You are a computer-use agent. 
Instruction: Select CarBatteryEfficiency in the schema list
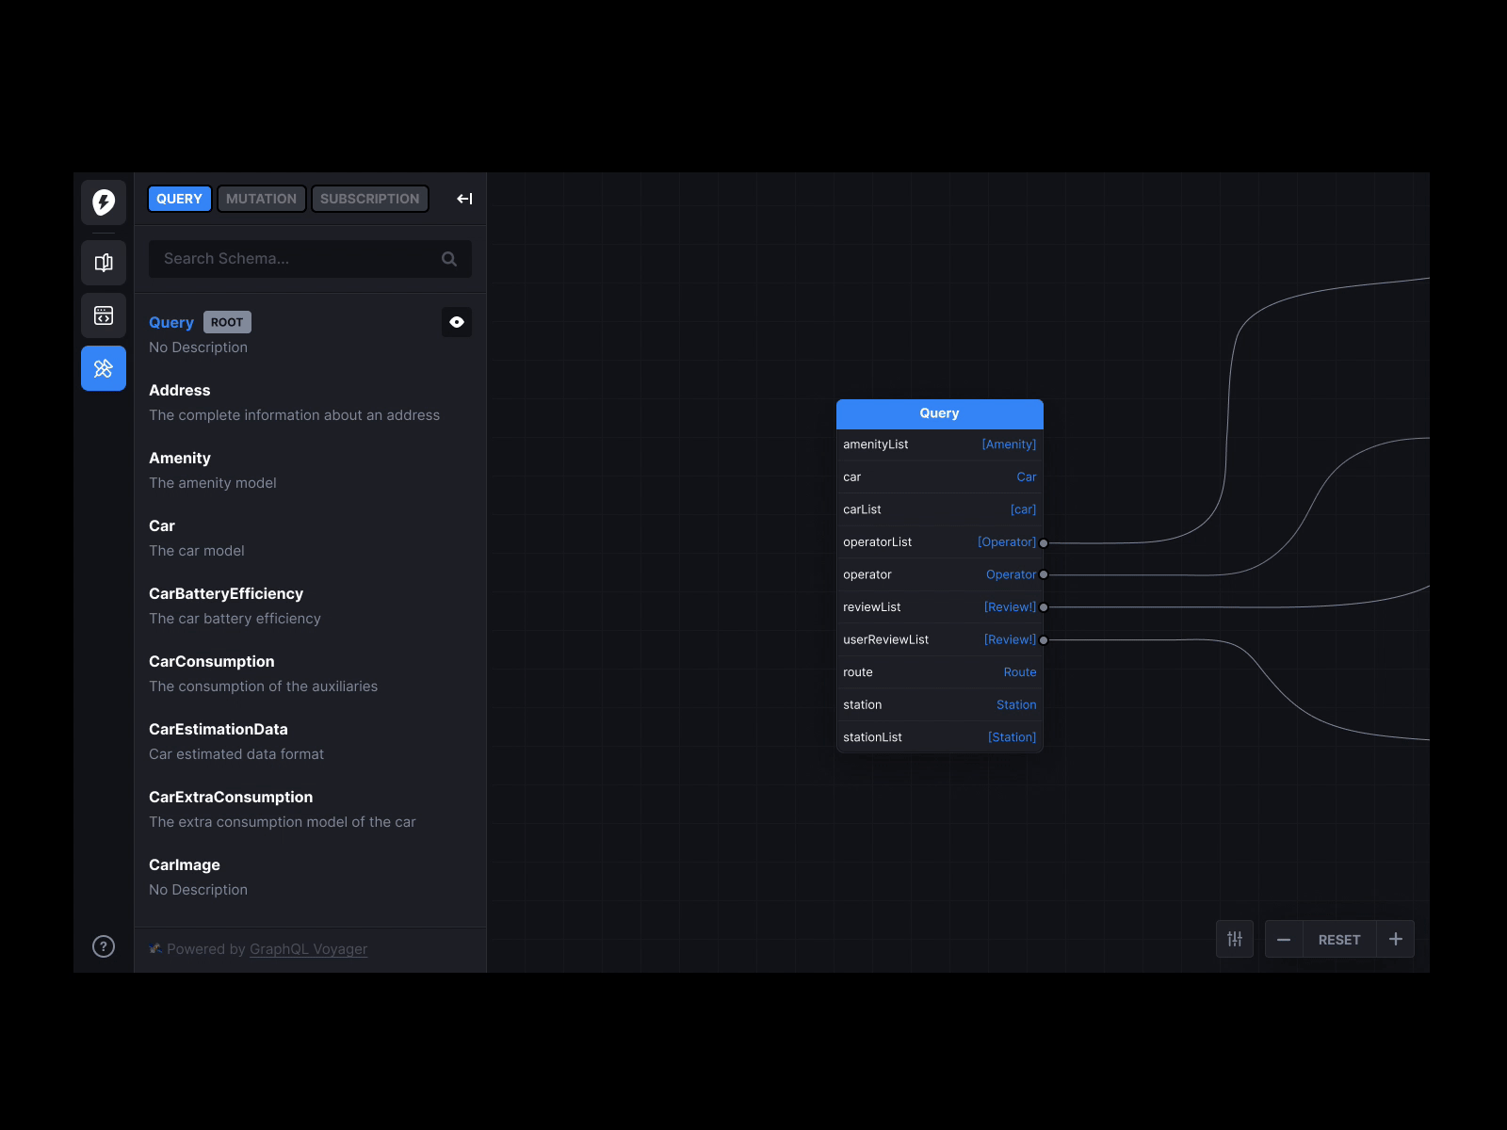(226, 593)
